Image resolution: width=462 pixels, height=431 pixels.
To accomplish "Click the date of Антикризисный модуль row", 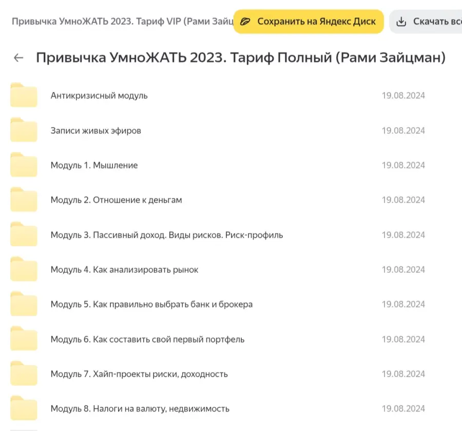I will pos(403,95).
